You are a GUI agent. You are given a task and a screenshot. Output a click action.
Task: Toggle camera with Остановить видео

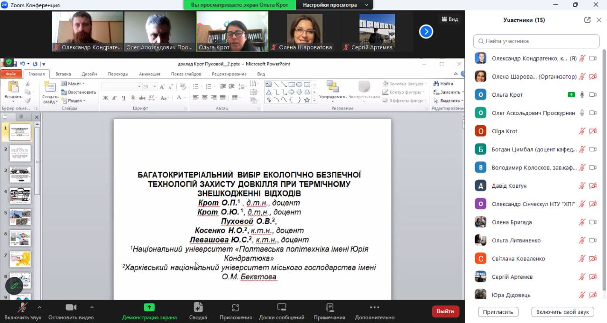coord(71,307)
